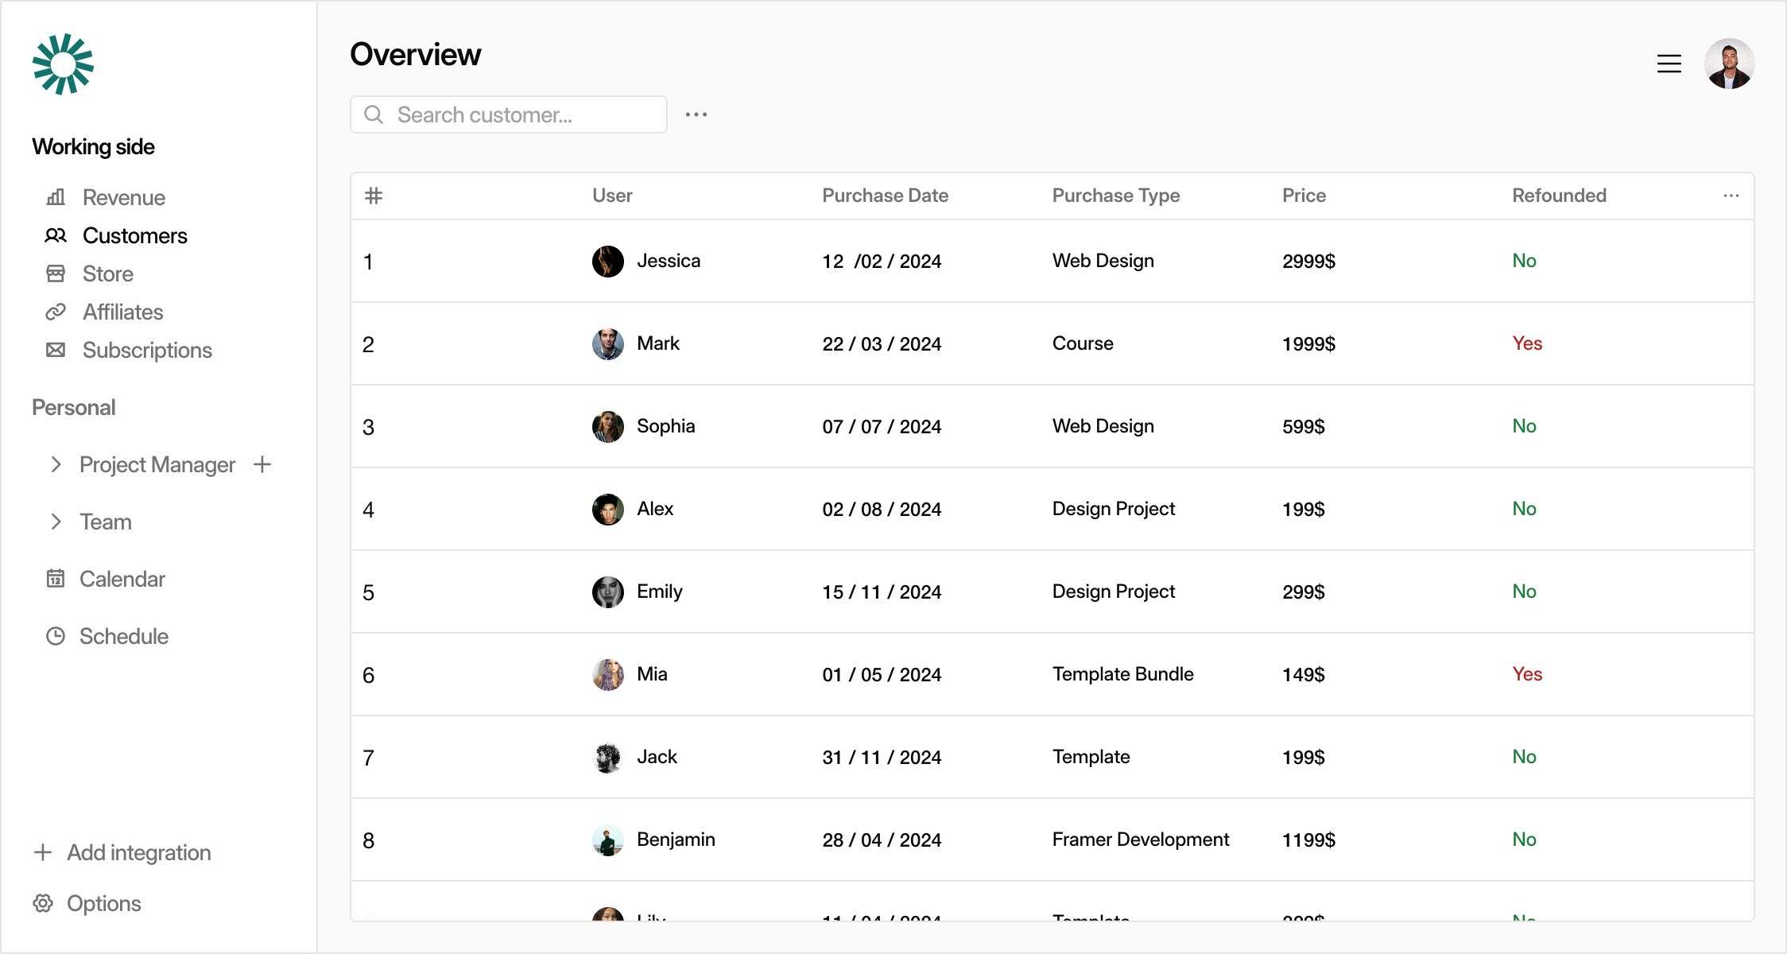
Task: Click the Store shop icon
Action: point(56,273)
